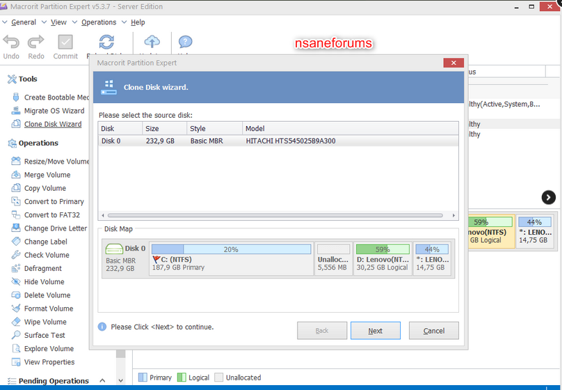Select C: (NTFS) partition in Disk Map

[231, 258]
